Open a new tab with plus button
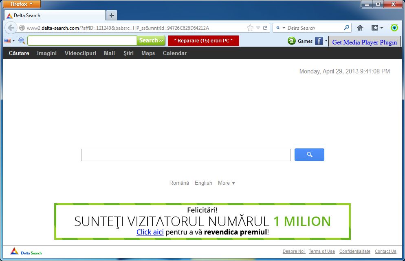 coord(112,15)
